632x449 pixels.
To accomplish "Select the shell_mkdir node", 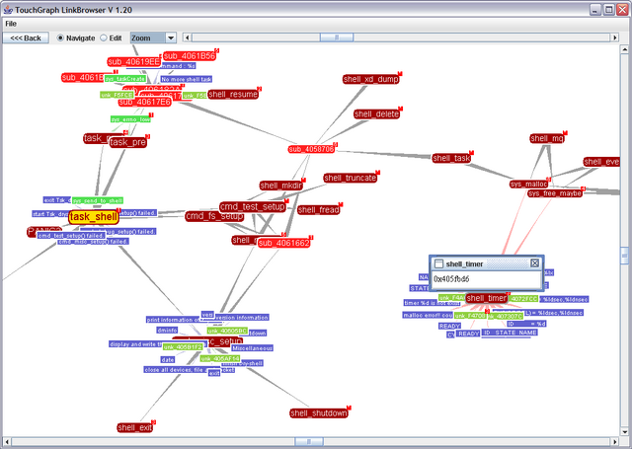I will pos(280,186).
